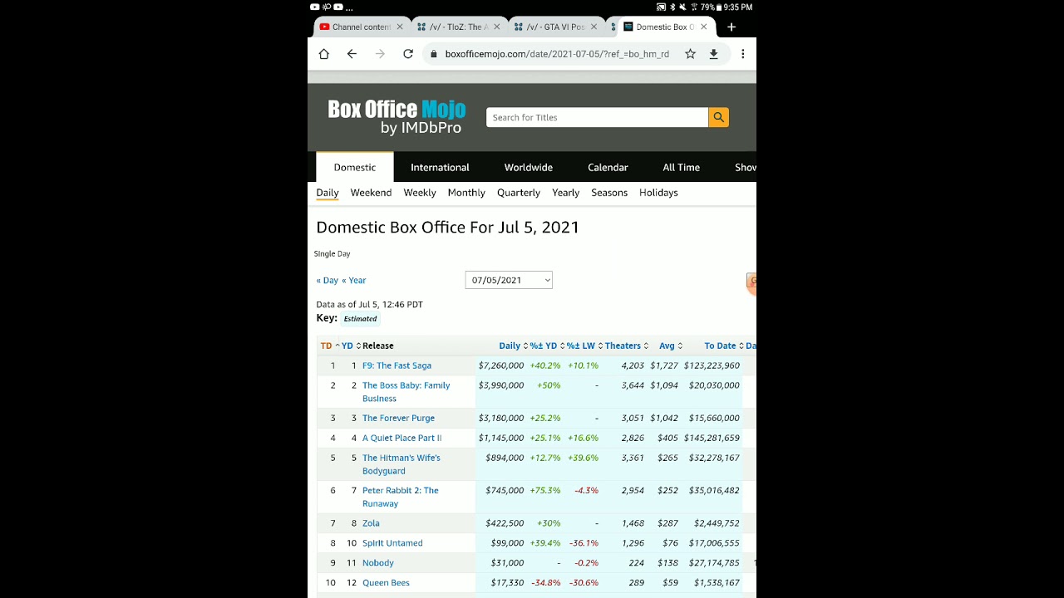Open Peter Rabbit 2: The Runaway link

click(x=401, y=497)
